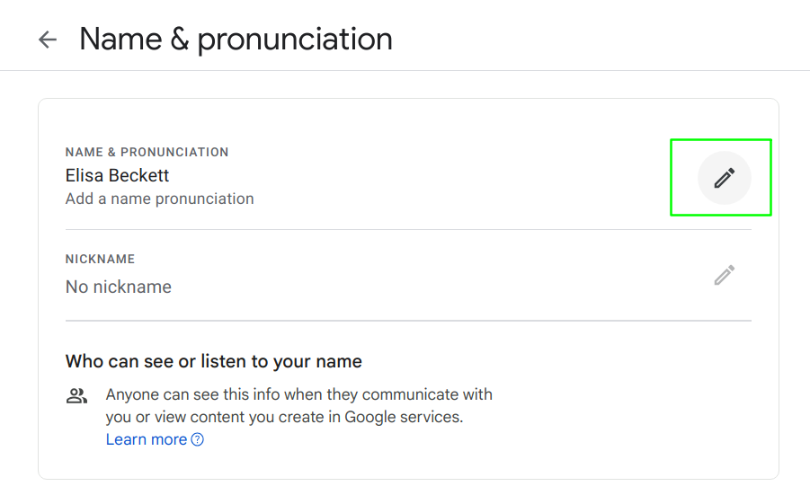Click the ampersand in the page title

[179, 40]
